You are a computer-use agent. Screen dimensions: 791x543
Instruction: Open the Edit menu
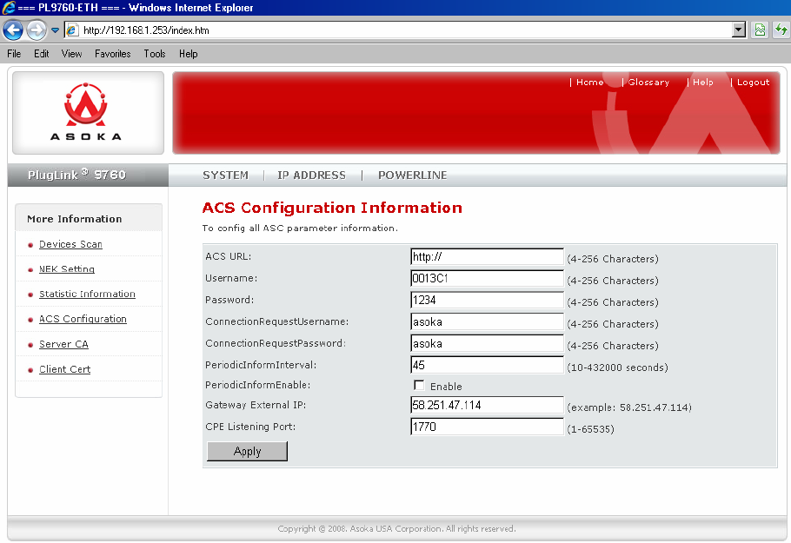pyautogui.click(x=42, y=54)
